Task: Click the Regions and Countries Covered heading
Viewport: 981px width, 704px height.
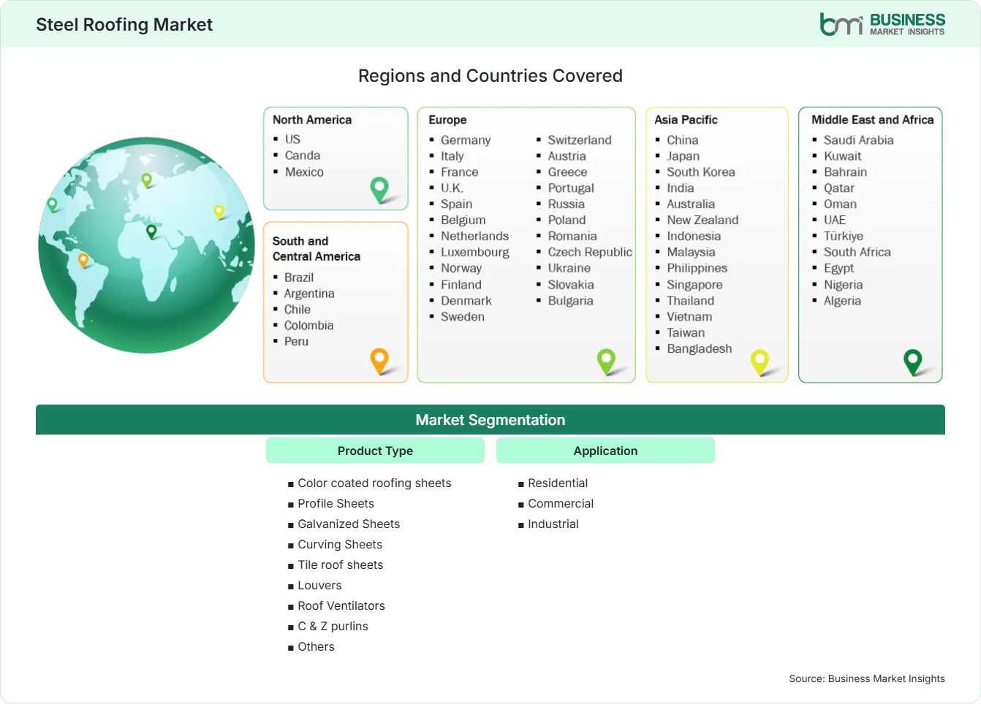Action: pyautogui.click(x=490, y=76)
